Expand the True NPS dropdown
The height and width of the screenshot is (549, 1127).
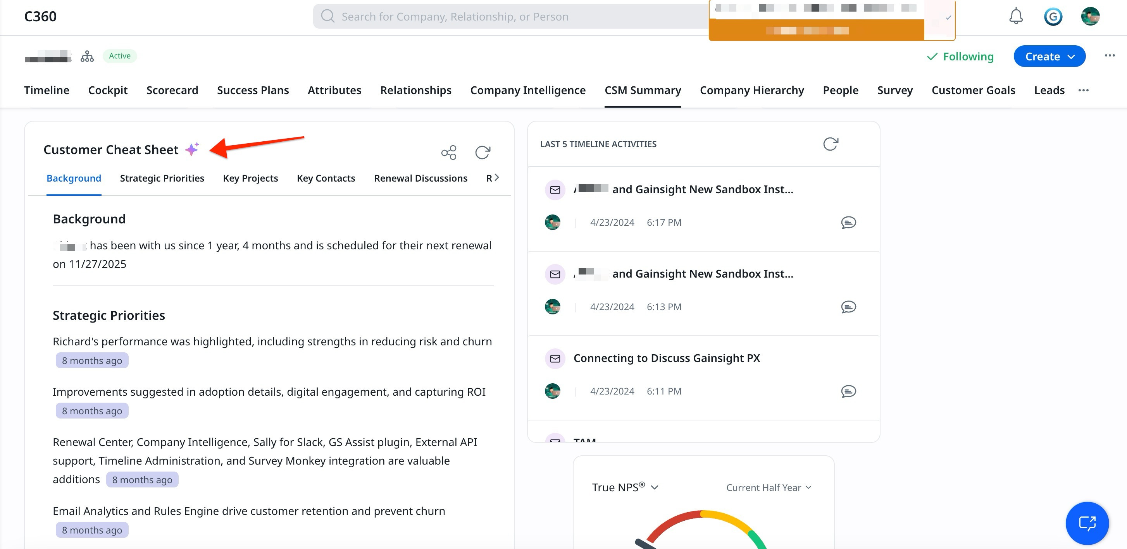coord(625,487)
